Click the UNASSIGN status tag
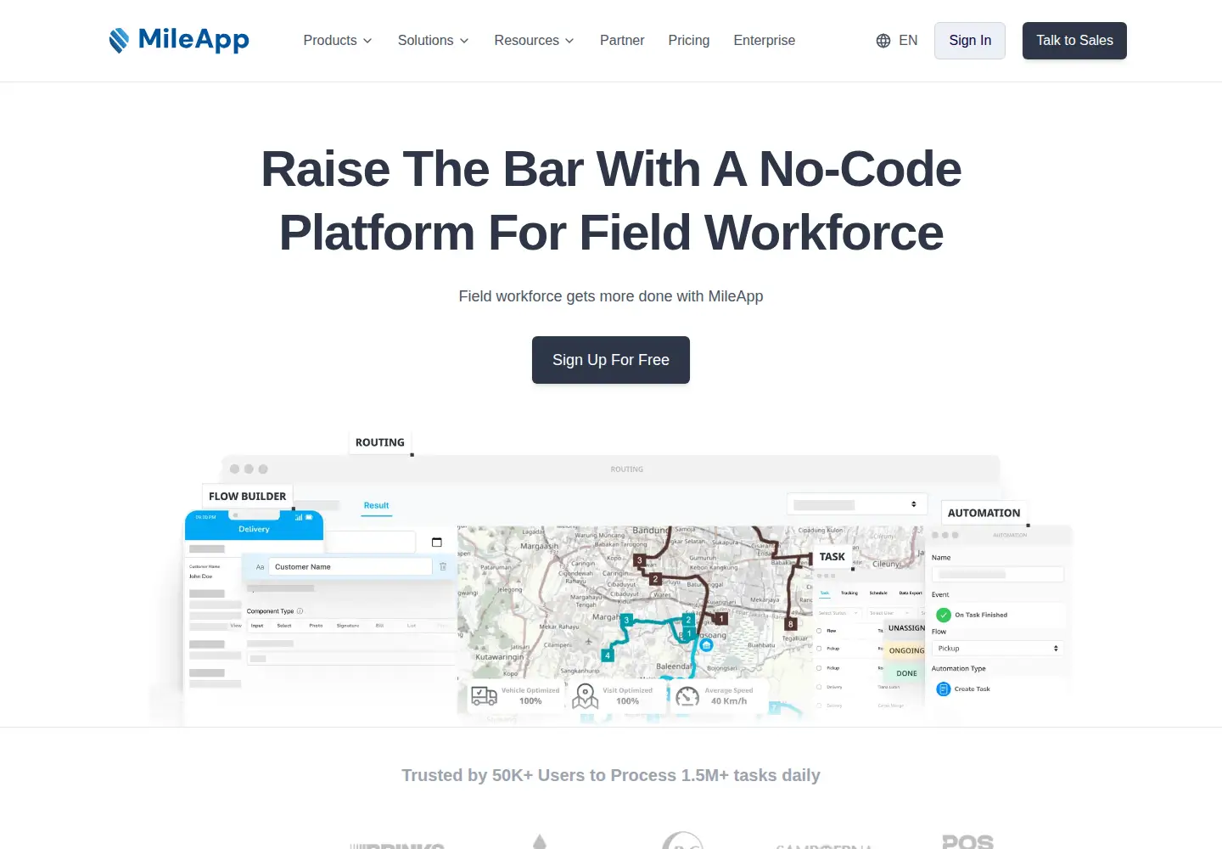Screen dimensions: 1222x849 pyautogui.click(x=906, y=628)
